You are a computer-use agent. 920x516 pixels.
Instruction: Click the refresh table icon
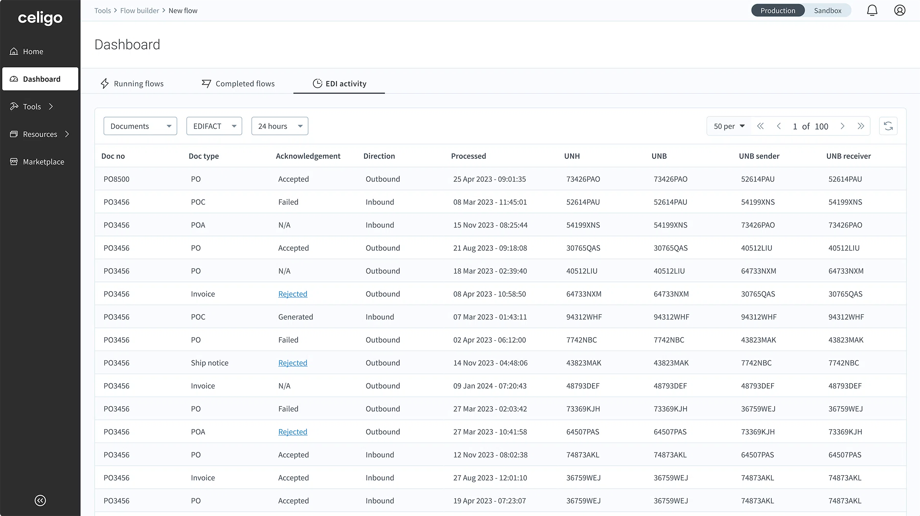tap(888, 126)
